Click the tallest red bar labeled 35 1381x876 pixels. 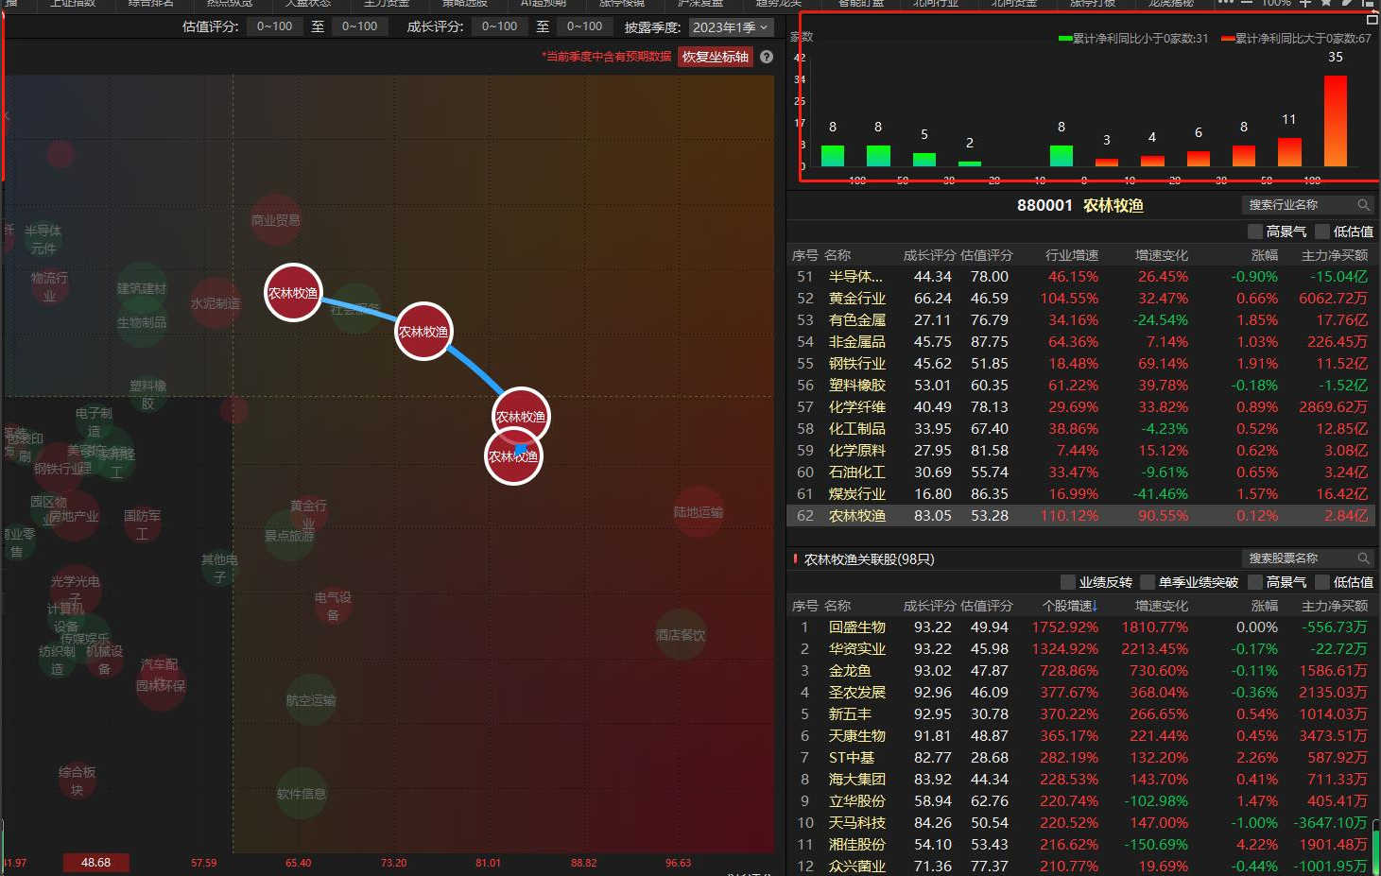point(1336,121)
